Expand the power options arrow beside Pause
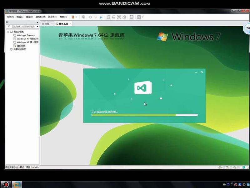 pyautogui.click(x=77, y=17)
